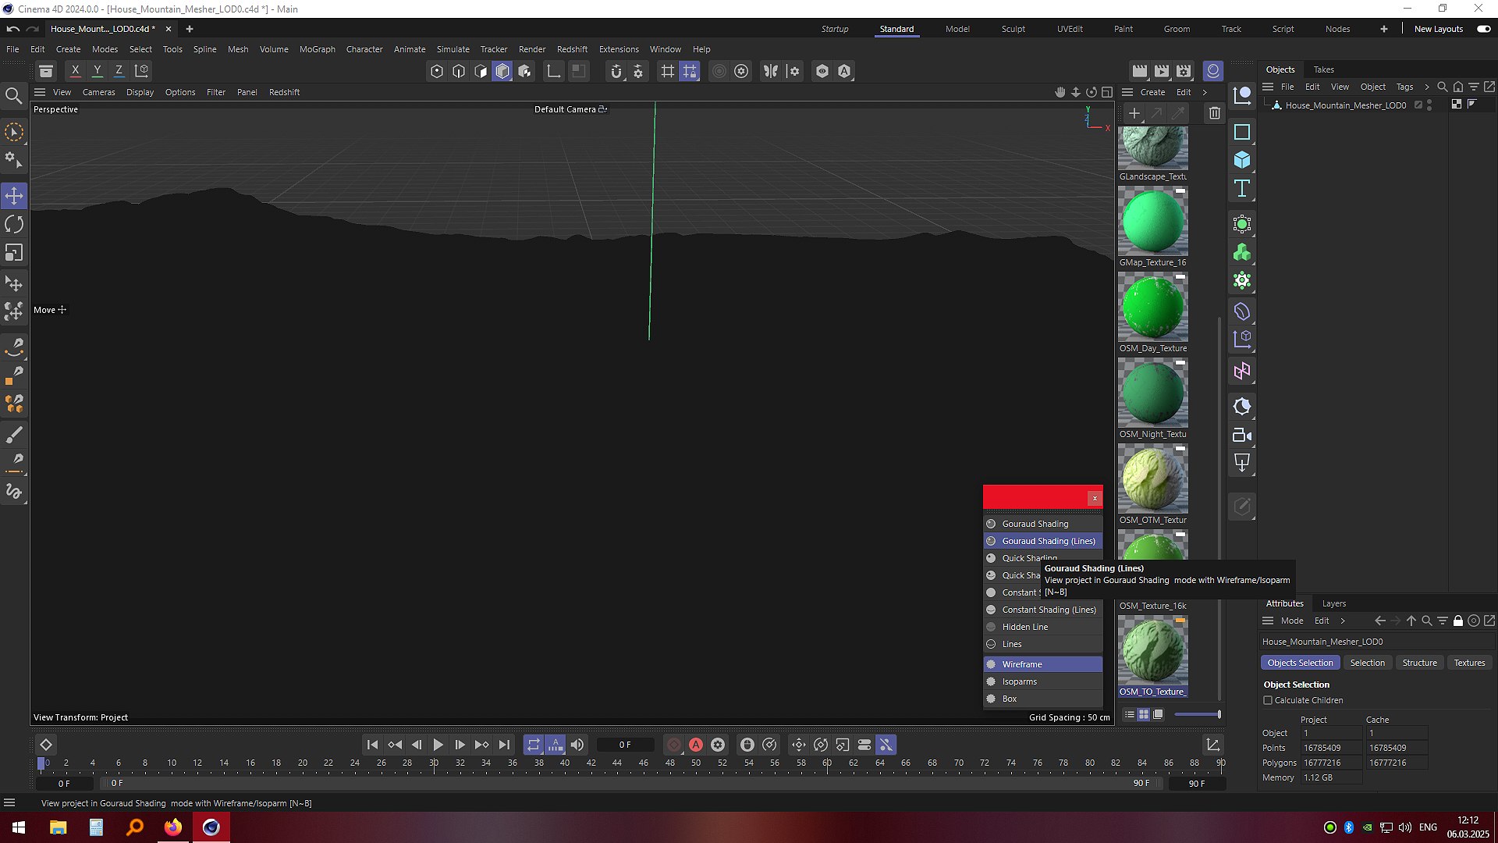
Task: Open the Simulate menu
Action: [x=453, y=49]
